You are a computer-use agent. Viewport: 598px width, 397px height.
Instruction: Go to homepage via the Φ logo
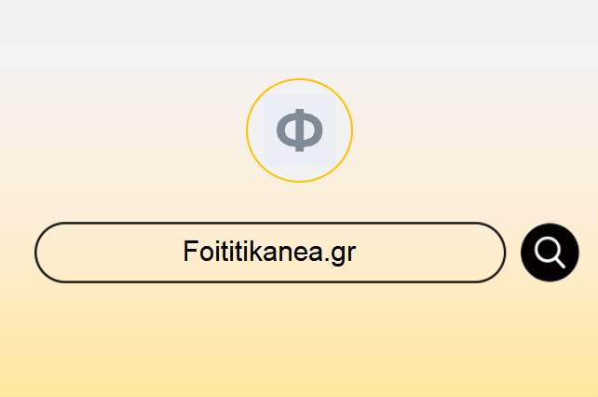(299, 130)
